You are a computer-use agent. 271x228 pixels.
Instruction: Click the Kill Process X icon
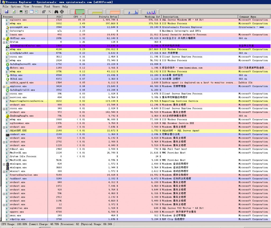point(49,12)
